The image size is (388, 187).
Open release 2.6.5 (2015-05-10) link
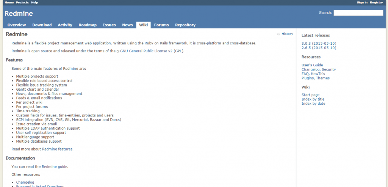click(319, 48)
